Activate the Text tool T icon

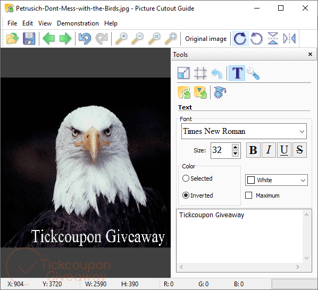tap(237, 73)
